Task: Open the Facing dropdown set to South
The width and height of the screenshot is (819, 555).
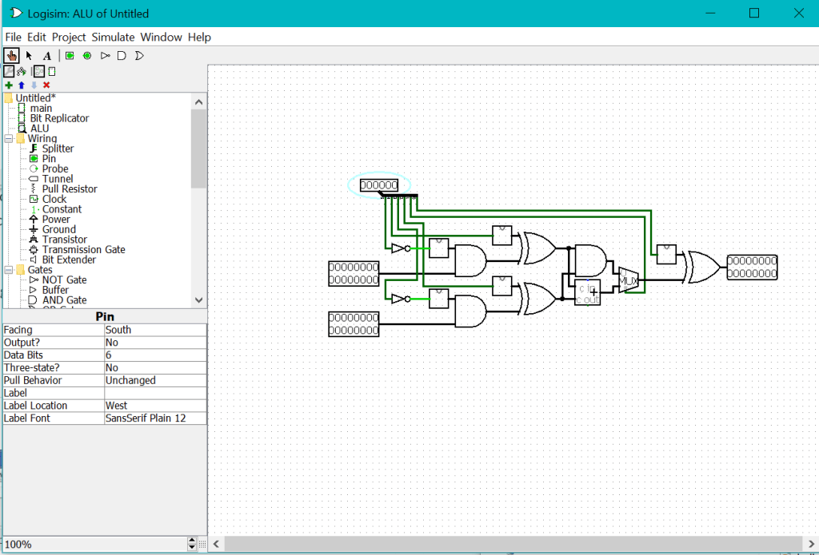Action: click(x=155, y=329)
